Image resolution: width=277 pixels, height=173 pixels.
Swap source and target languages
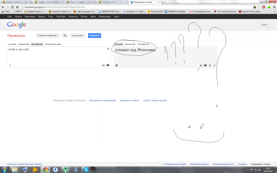point(65,35)
